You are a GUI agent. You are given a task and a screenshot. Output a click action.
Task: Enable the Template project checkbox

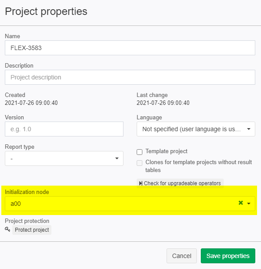140,152
